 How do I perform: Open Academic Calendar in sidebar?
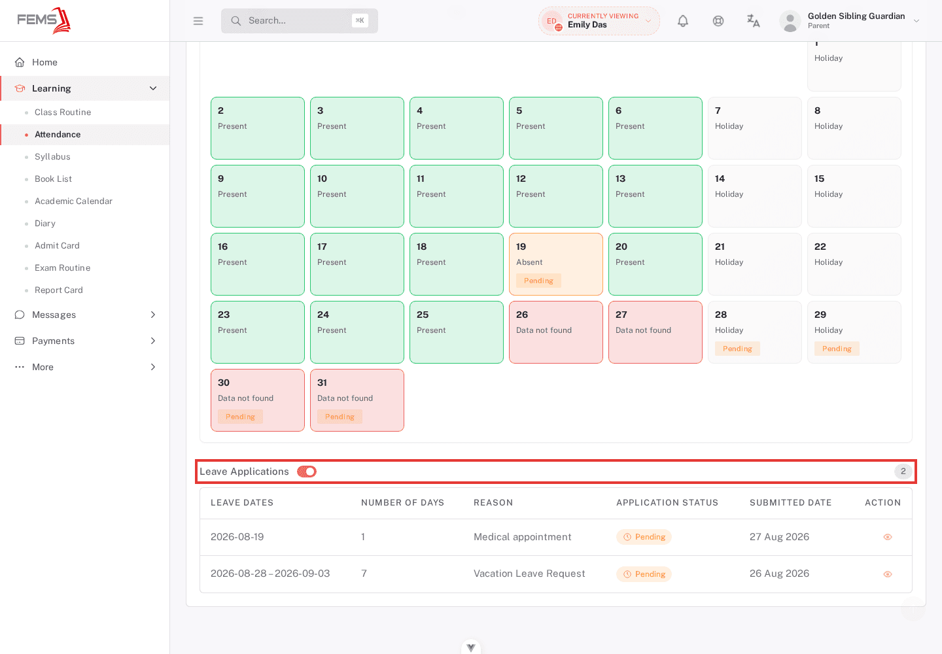tap(73, 201)
